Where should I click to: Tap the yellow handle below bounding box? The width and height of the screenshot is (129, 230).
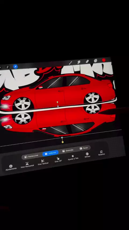(63, 142)
